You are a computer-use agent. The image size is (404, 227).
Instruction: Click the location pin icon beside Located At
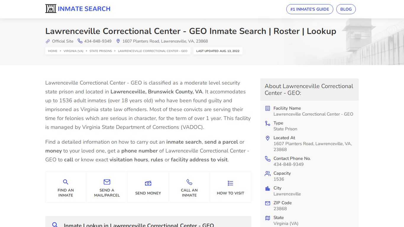268,138
